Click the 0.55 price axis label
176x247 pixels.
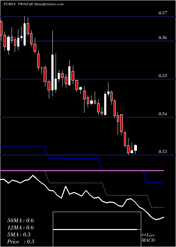163,76
